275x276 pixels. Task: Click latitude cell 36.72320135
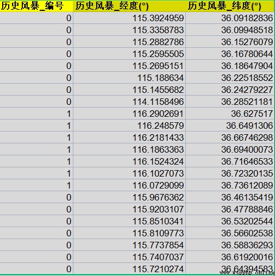(x=230, y=173)
